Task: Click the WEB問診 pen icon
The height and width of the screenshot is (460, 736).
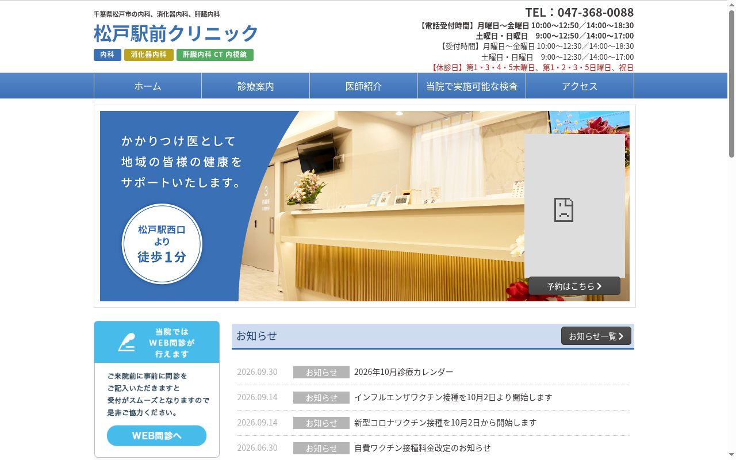Action: pyautogui.click(x=126, y=342)
